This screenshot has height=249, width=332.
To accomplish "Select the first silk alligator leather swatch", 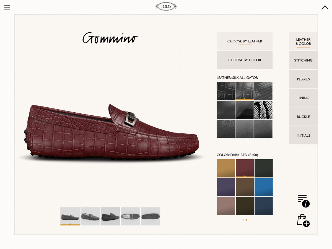I will click(x=226, y=91).
